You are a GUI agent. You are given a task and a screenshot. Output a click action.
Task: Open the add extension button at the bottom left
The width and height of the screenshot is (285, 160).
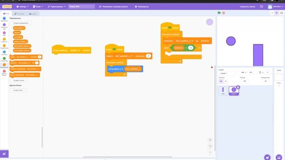(x=4, y=154)
